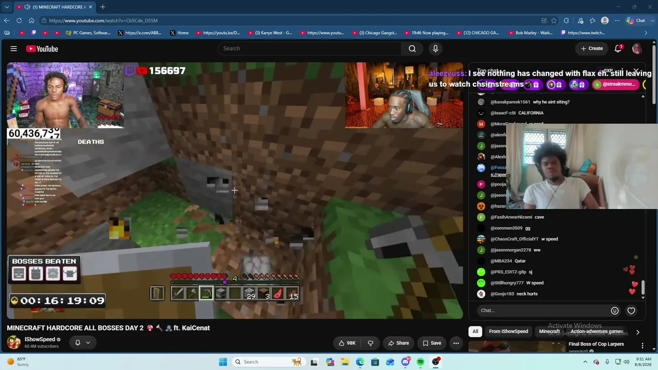658x370 pixels.
Task: Open YouTube notifications bell
Action: (618, 48)
